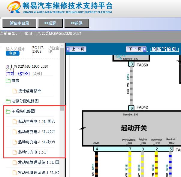Open 起动与充电-1.5L-欧六 diagram
181x177 pixels.
37,142
